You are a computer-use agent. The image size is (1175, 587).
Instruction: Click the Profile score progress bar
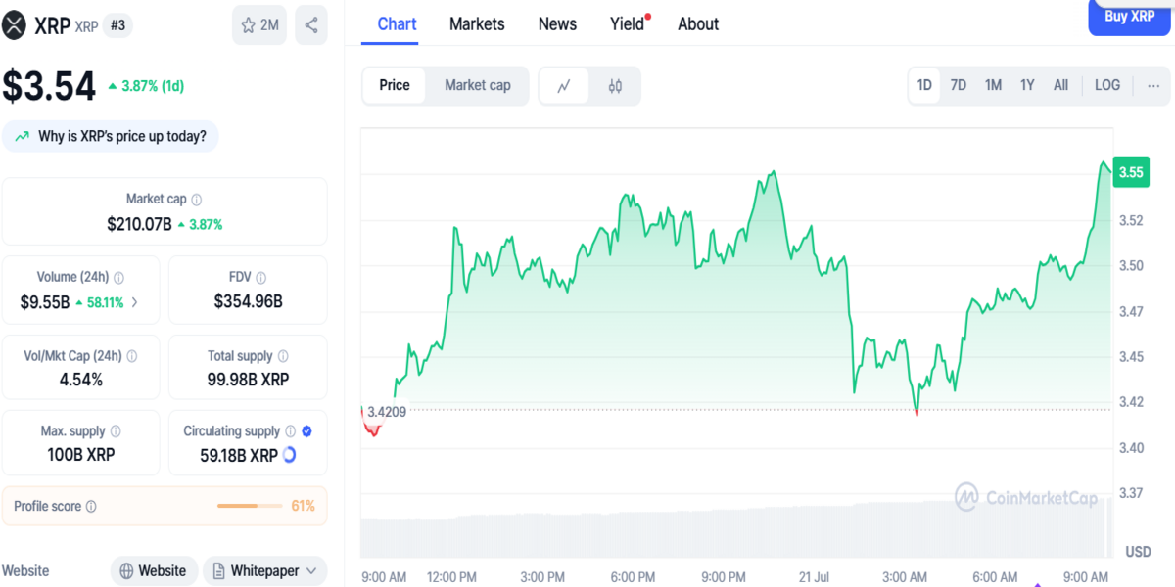[251, 506]
